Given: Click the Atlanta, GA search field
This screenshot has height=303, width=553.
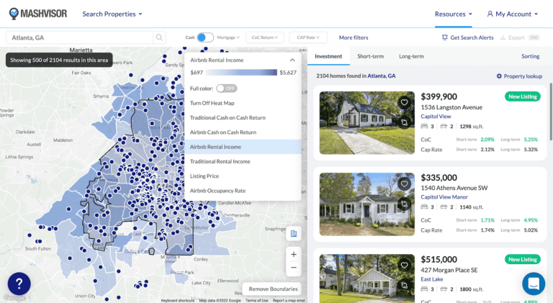Looking at the screenshot, I should click(x=79, y=37).
